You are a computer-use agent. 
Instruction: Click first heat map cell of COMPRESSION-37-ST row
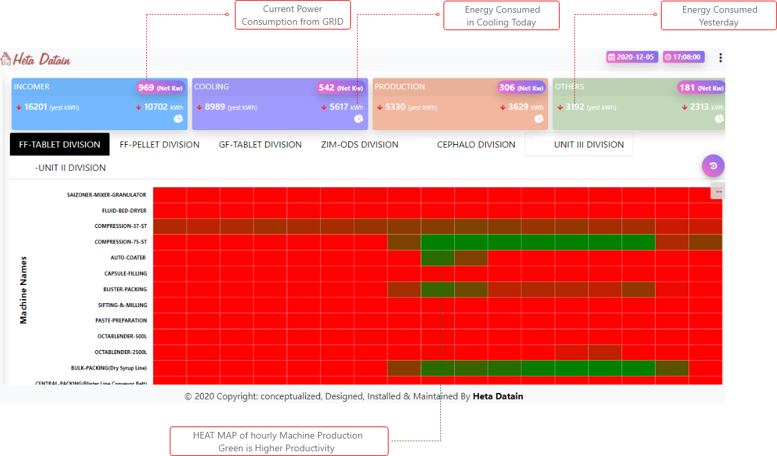coord(170,226)
